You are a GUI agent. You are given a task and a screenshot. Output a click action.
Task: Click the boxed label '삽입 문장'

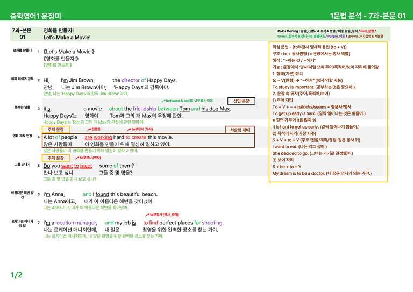point(241,101)
